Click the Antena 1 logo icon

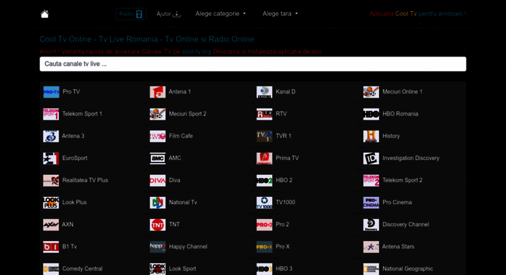[158, 92]
